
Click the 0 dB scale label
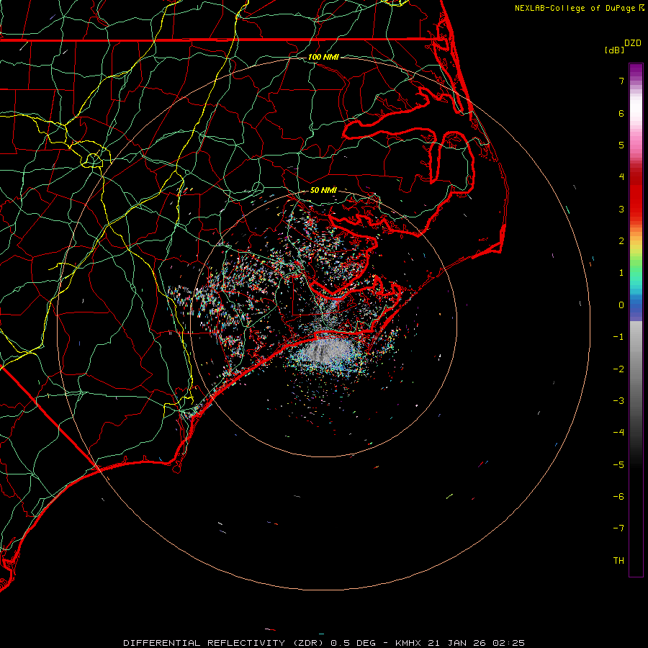[x=621, y=305]
